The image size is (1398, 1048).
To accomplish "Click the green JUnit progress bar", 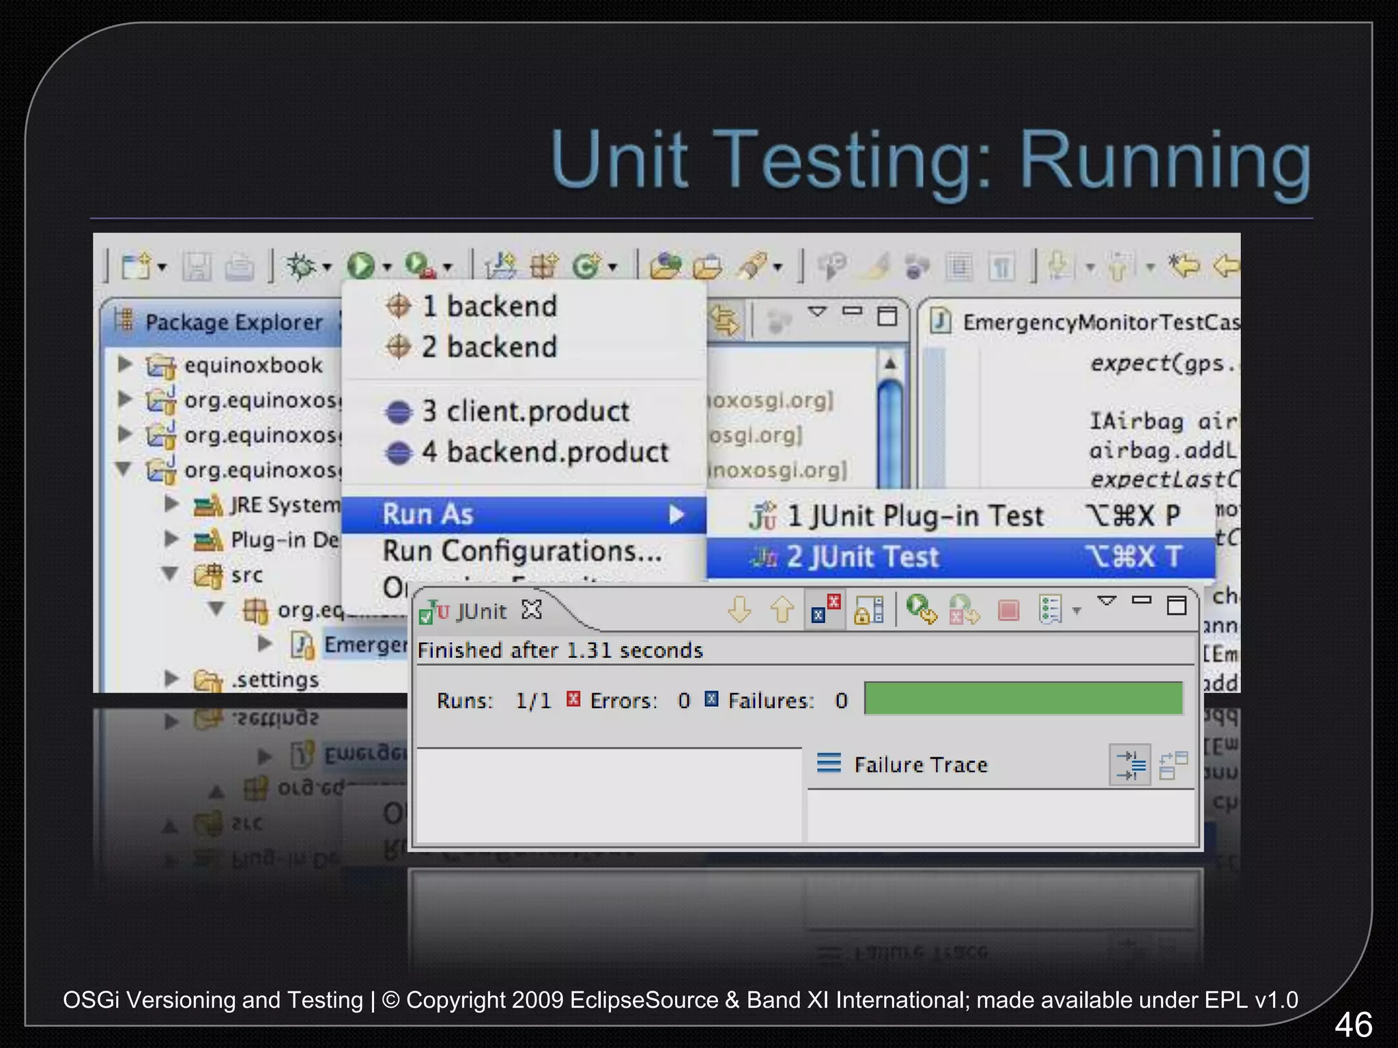I will point(1023,698).
